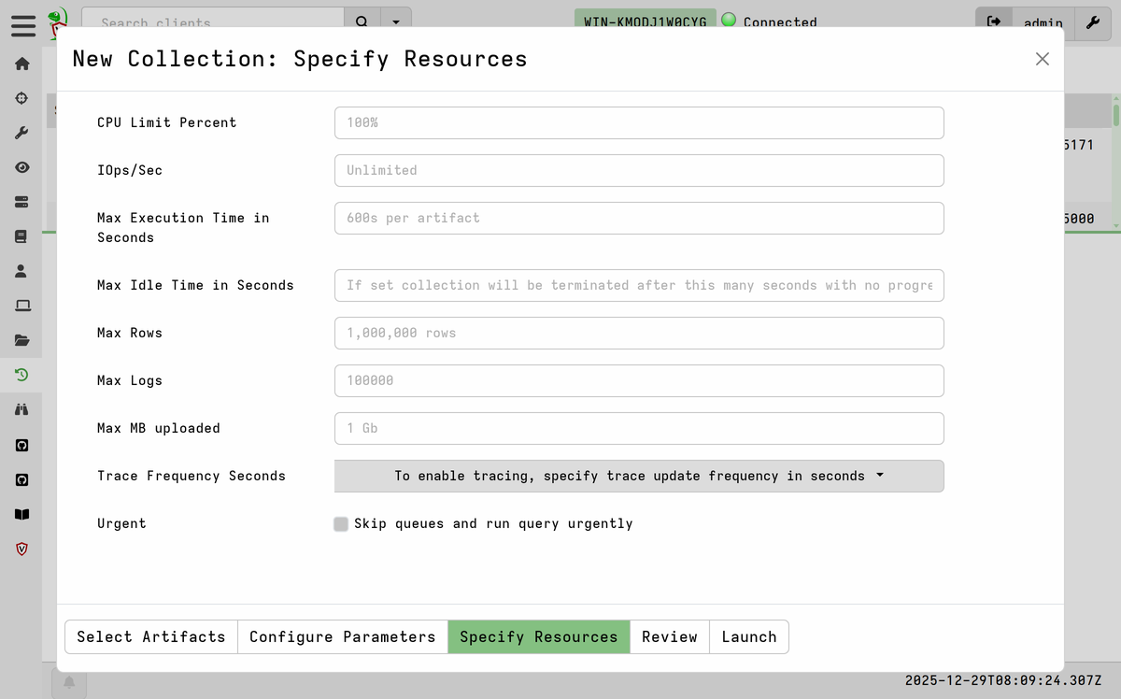Image resolution: width=1121 pixels, height=699 pixels.
Task: Click the wrench artifacts icon in sidebar
Action: point(21,133)
